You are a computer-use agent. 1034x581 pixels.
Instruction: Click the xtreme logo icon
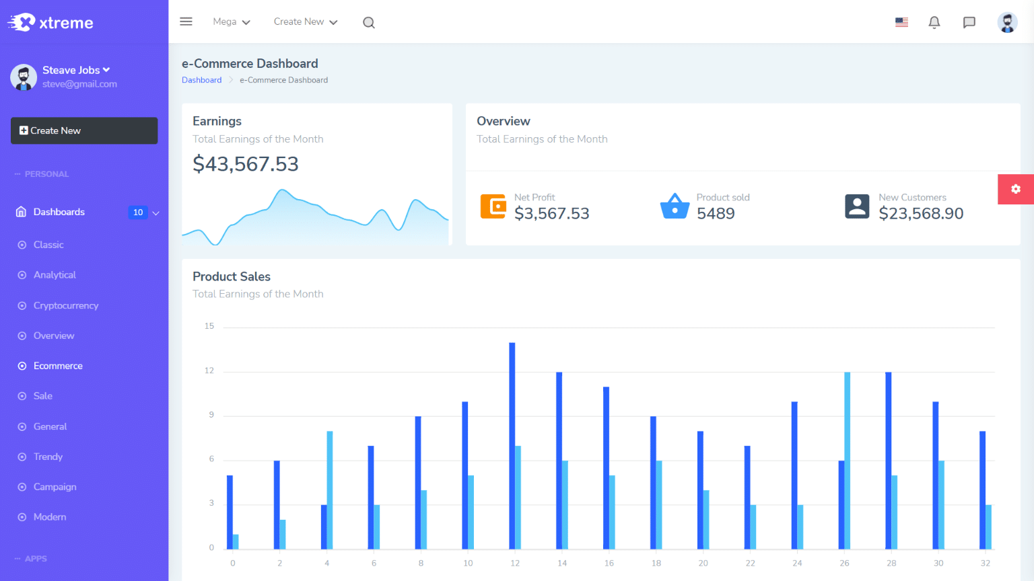click(22, 22)
